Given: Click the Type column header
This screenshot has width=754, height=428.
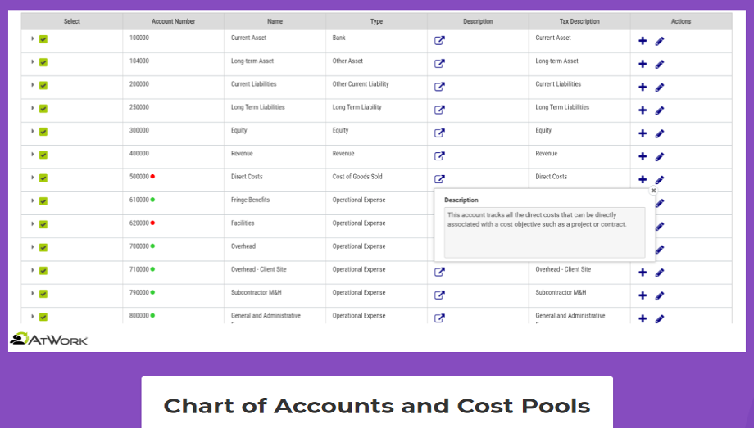Looking at the screenshot, I should tap(376, 21).
